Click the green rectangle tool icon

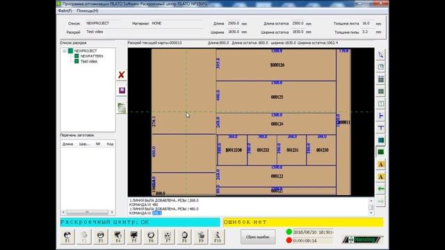pyautogui.click(x=381, y=152)
